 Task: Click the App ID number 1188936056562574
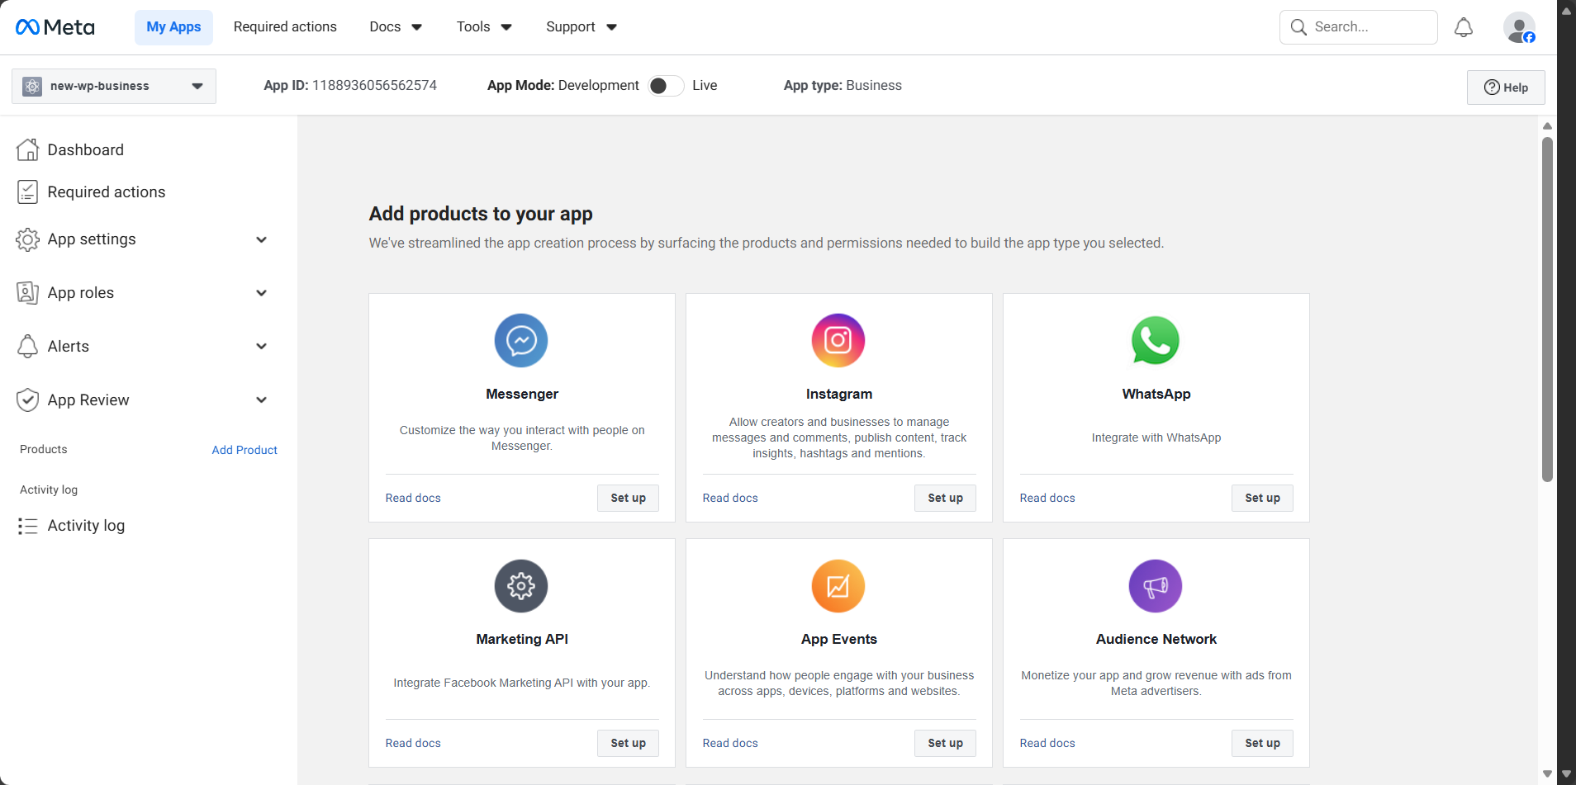coord(374,86)
